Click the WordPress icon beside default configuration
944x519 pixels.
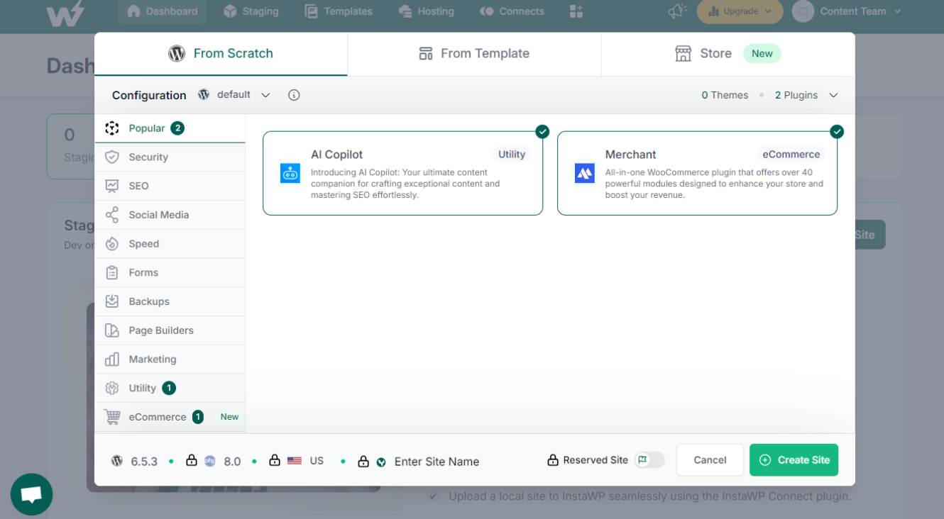point(204,94)
